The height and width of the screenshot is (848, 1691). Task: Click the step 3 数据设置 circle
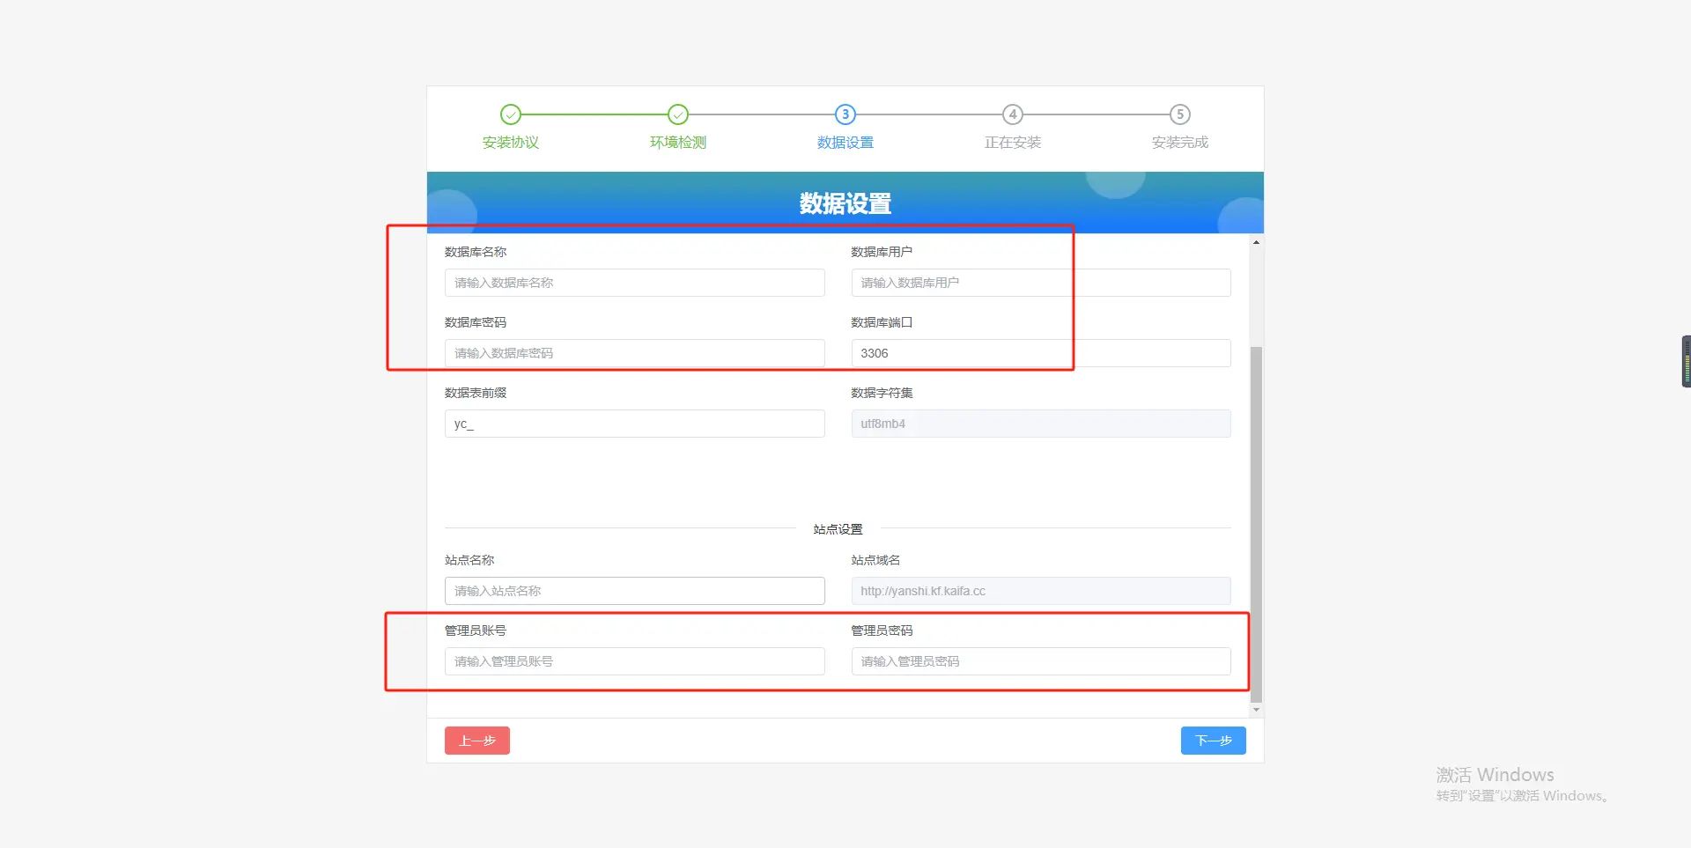[845, 114]
